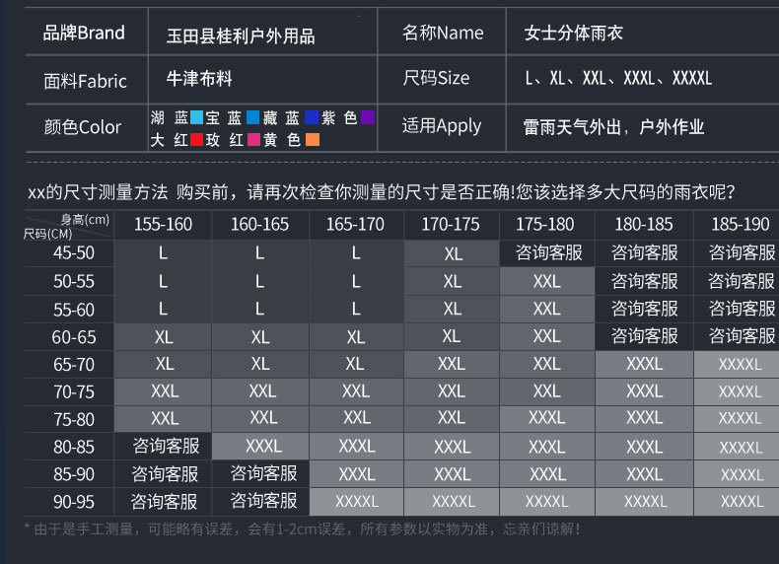Click the footnote beginning with * 由于是手工测量
The width and height of the screenshot is (779, 564).
pyautogui.click(x=302, y=529)
